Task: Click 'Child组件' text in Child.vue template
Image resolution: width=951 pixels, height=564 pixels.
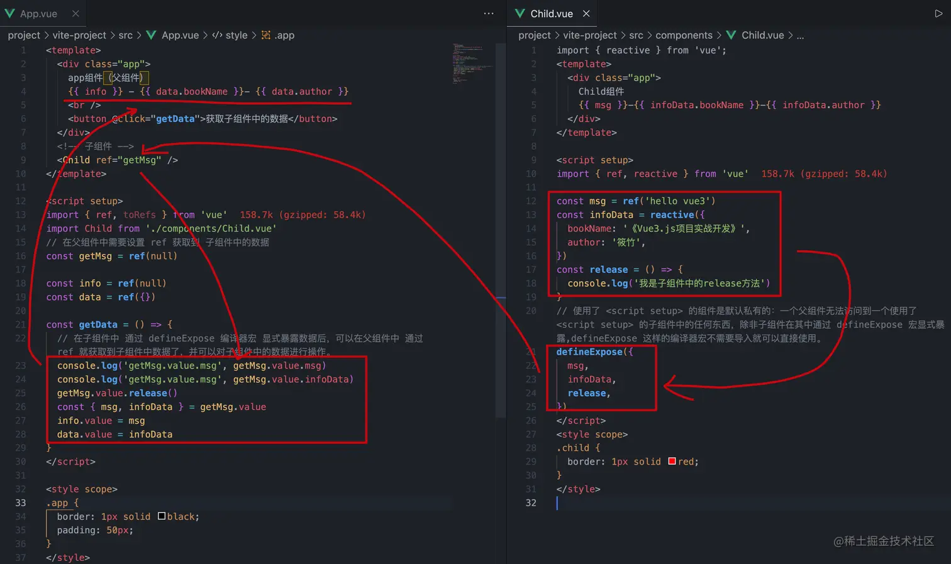Action: coord(601,91)
